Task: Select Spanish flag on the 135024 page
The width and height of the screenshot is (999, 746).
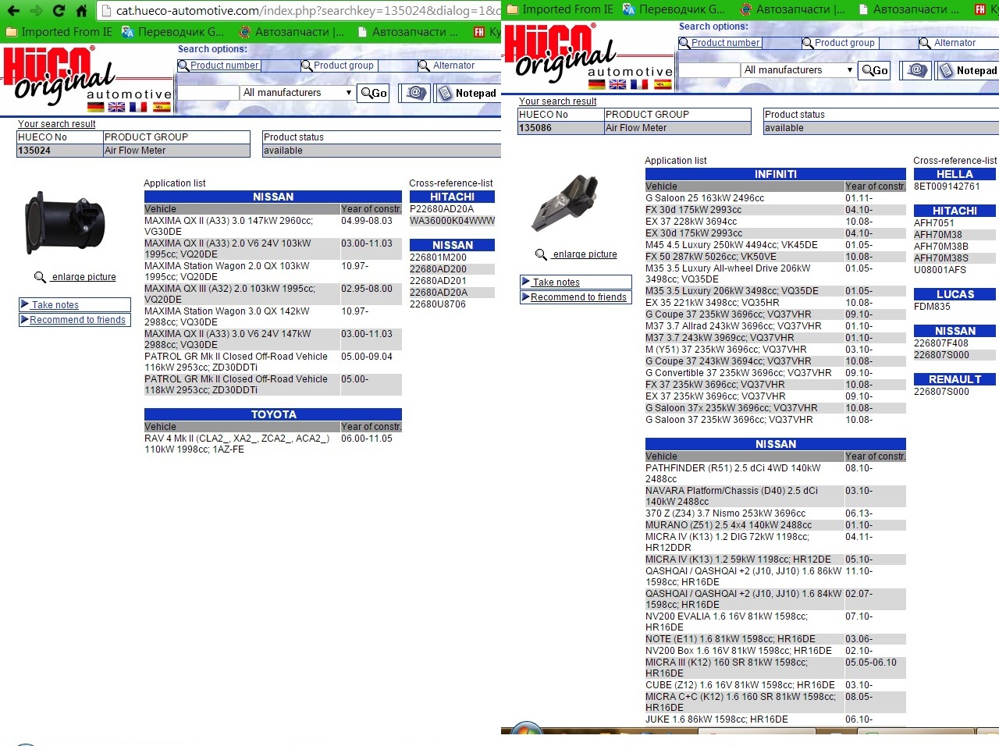Action: 162,108
